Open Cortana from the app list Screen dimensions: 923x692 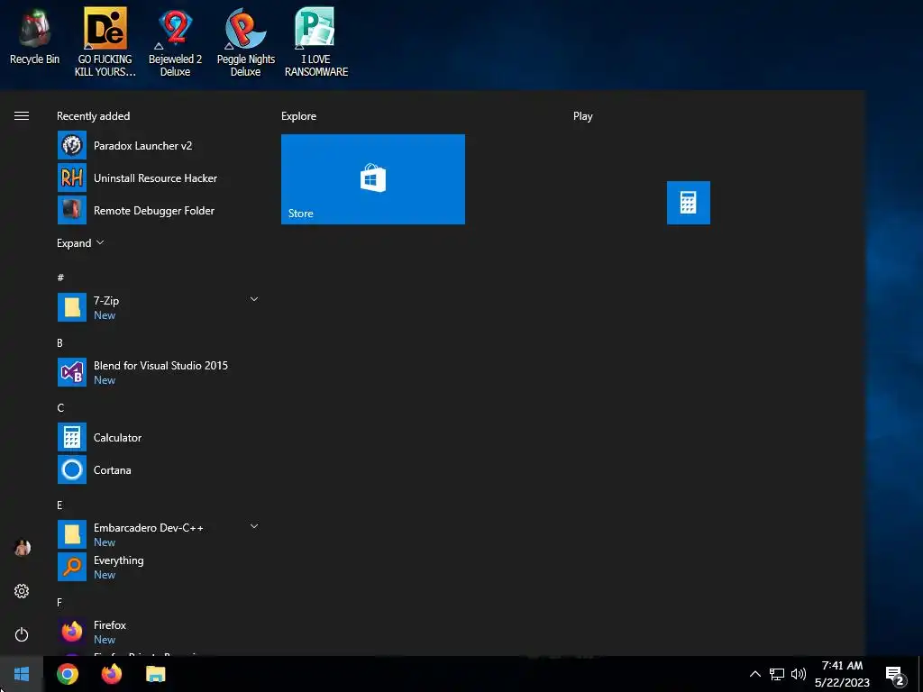point(158,469)
